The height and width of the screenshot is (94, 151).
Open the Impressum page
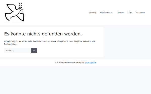pyautogui.click(x=140, y=13)
